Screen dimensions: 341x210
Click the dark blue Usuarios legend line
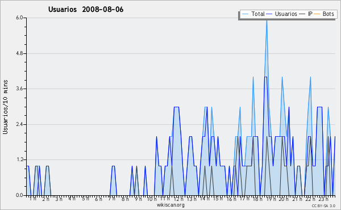(x=269, y=14)
